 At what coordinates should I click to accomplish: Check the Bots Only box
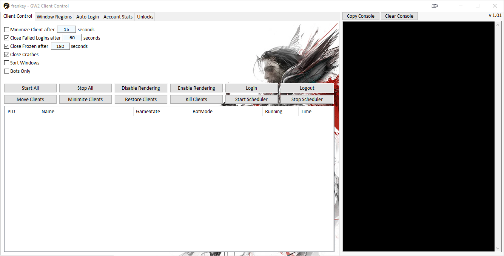point(7,71)
